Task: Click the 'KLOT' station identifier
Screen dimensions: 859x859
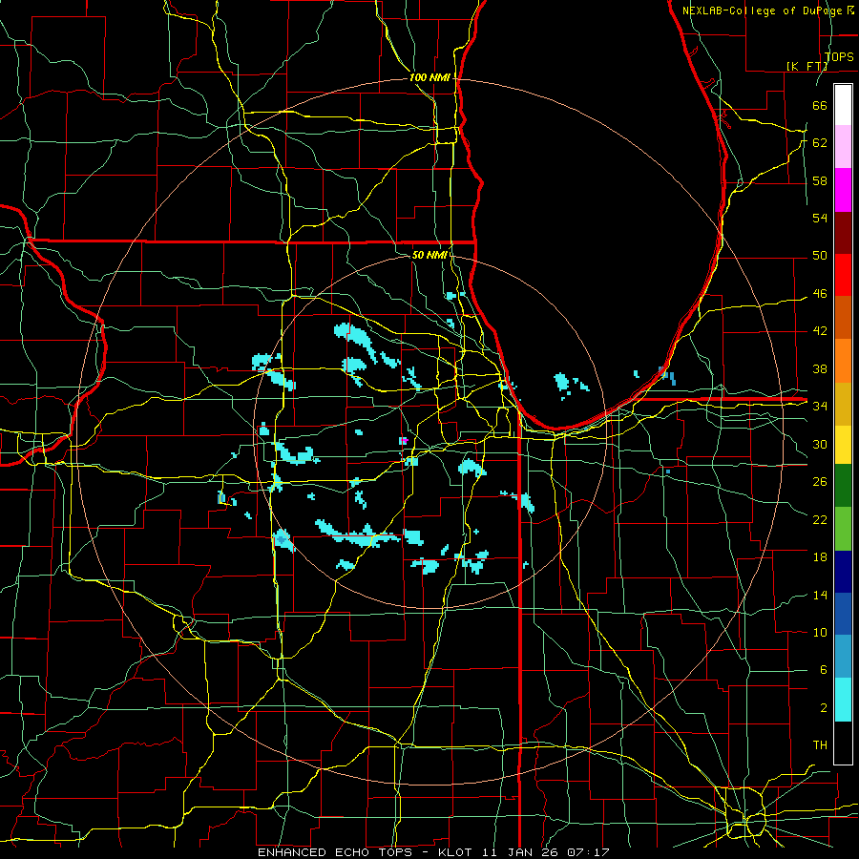Action: [x=456, y=852]
